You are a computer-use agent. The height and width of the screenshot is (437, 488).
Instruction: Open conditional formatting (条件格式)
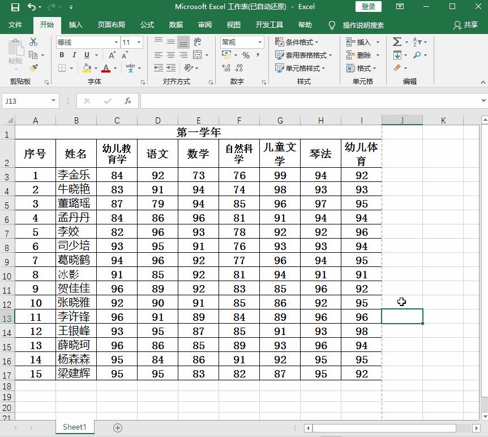pyautogui.click(x=299, y=42)
